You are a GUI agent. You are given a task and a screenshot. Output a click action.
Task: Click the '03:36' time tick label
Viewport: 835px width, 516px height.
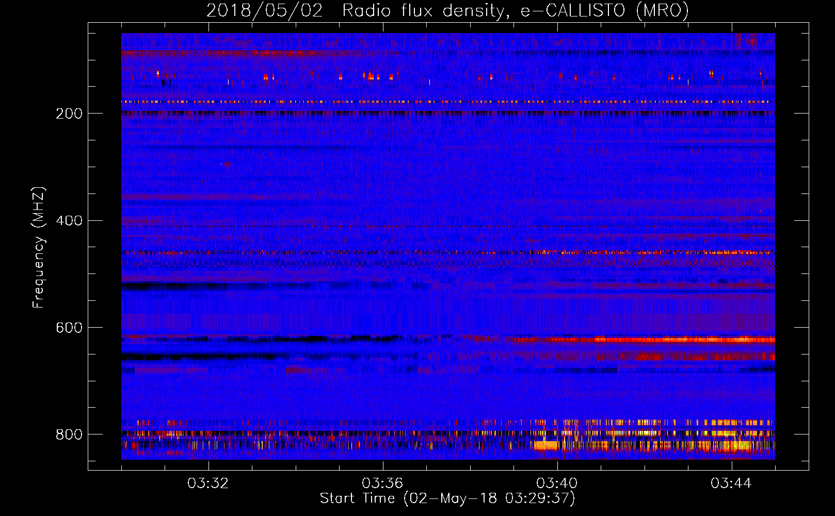click(382, 483)
